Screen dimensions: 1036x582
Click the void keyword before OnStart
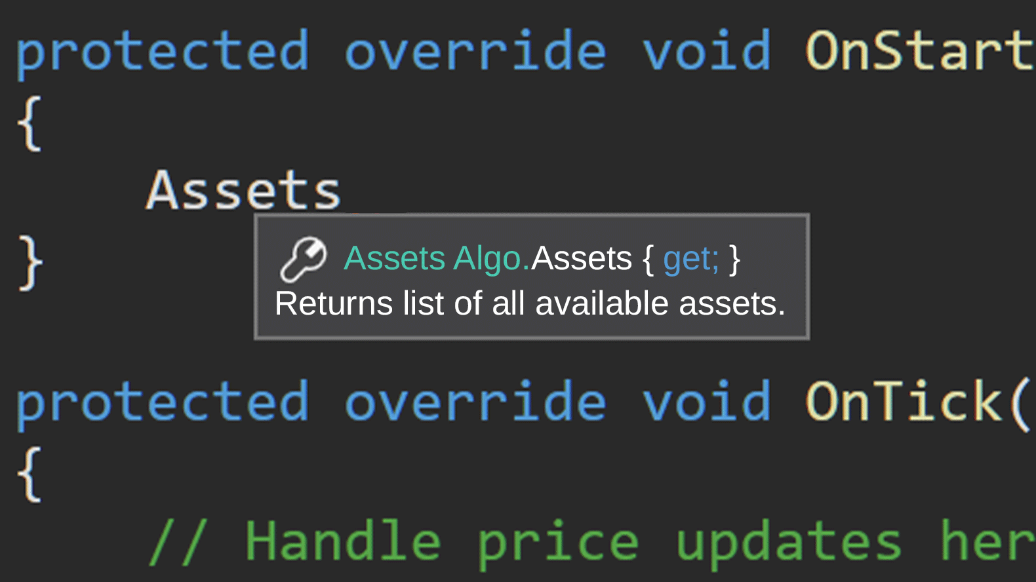tap(706, 50)
